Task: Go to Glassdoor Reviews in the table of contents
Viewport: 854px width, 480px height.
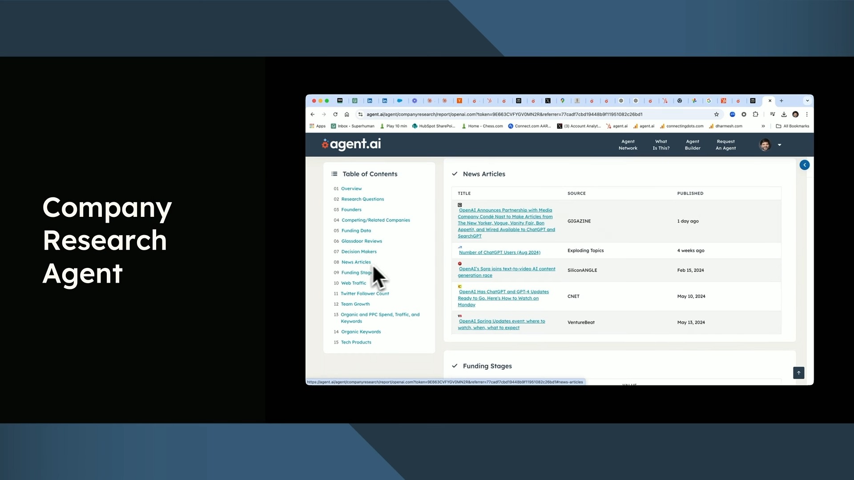Action: (x=361, y=241)
